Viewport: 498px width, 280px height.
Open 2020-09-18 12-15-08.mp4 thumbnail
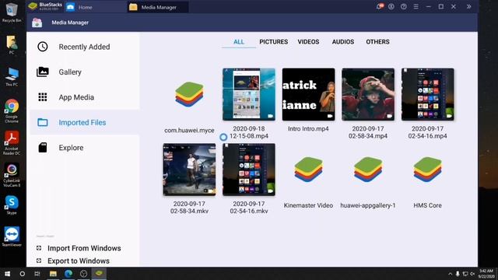tap(249, 94)
